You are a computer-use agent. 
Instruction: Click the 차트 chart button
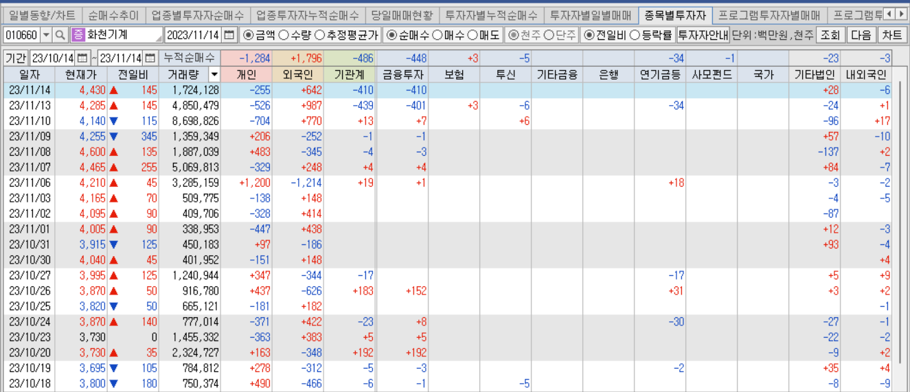[891, 35]
